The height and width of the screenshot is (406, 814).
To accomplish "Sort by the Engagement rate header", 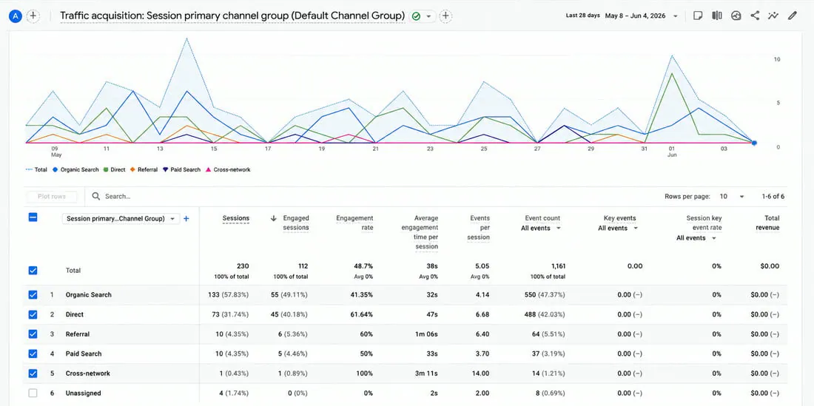I will pos(354,223).
